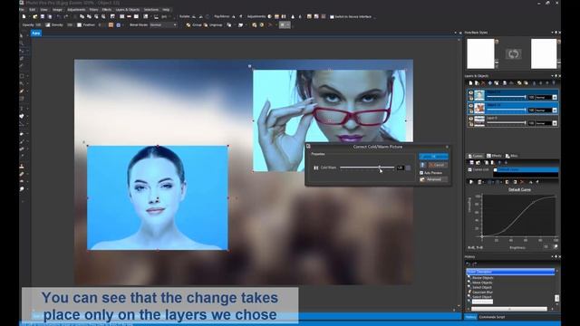Viewport: 580px width, 326px height.
Task: Switch to the Effects tab
Action: click(x=494, y=156)
